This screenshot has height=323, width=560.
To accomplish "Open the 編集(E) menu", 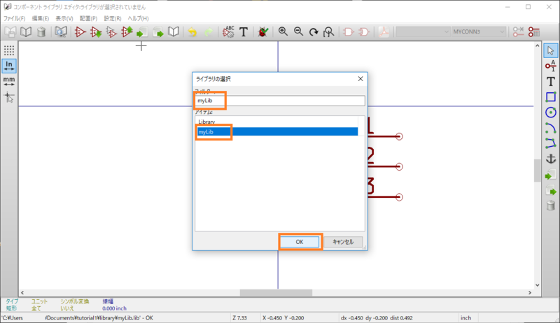I will point(41,18).
